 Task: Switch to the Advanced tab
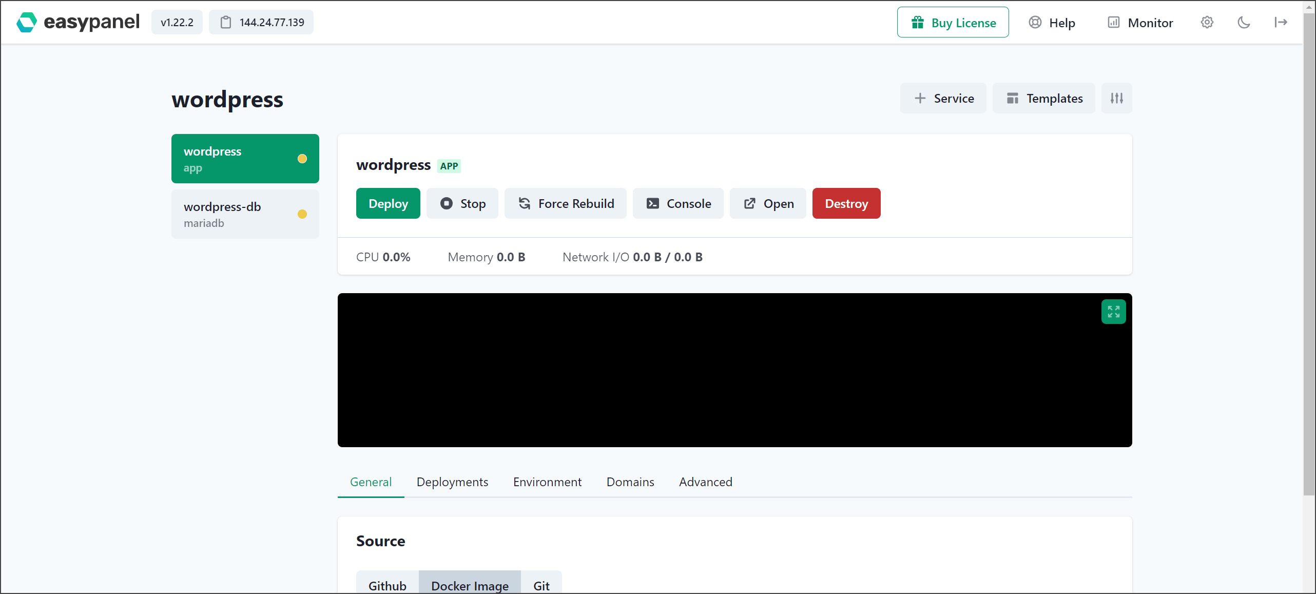click(706, 482)
